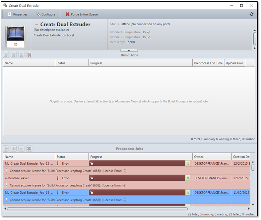Viewport: 261px width, 220px height.
Task: Start the selected preprocess job
Action: coord(6,148)
